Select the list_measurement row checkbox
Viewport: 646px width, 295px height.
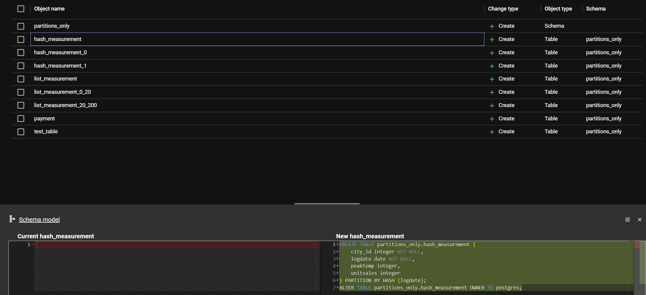[x=21, y=79]
